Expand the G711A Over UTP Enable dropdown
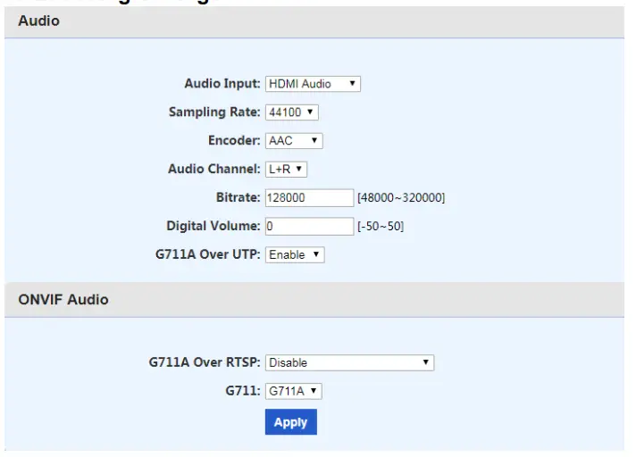Screen dimensions: 636x457 (295, 254)
